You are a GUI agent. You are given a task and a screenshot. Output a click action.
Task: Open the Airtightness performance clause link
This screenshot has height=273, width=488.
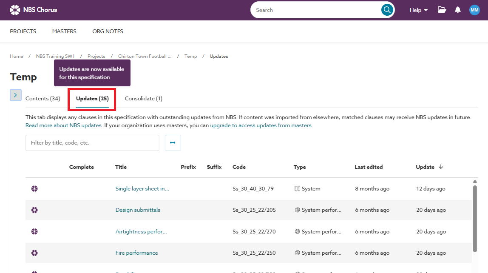pos(141,232)
